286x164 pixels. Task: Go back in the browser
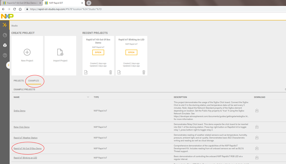pos(3,9)
